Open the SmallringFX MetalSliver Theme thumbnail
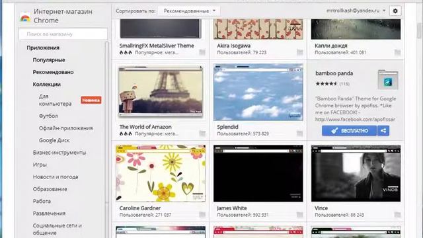The width and height of the screenshot is (423, 238). [x=161, y=28]
